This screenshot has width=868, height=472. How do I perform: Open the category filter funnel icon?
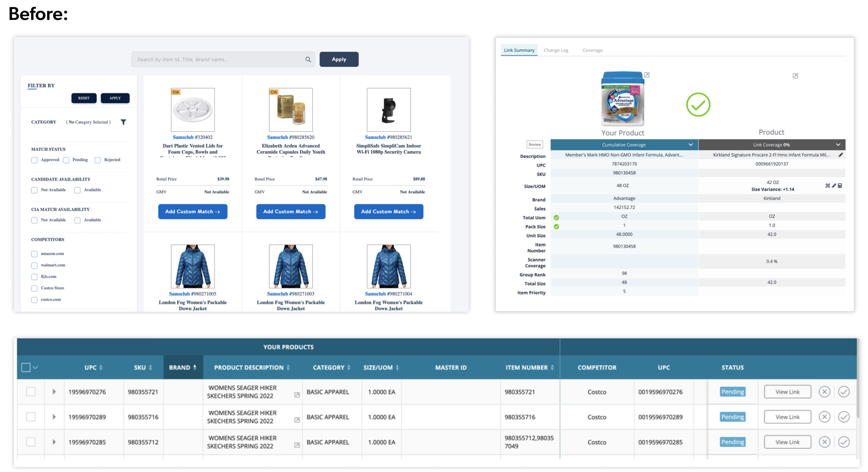pyautogui.click(x=123, y=122)
